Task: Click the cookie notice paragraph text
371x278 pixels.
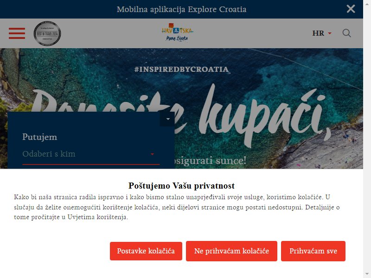Action: (177, 207)
